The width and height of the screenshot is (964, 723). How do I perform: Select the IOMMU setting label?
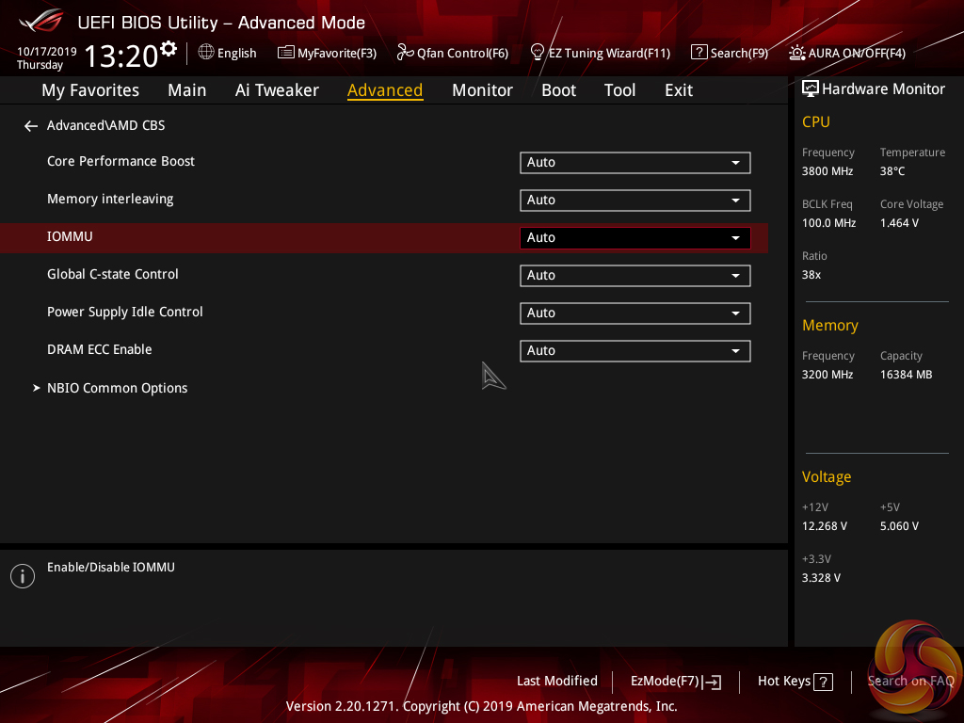[x=70, y=236]
